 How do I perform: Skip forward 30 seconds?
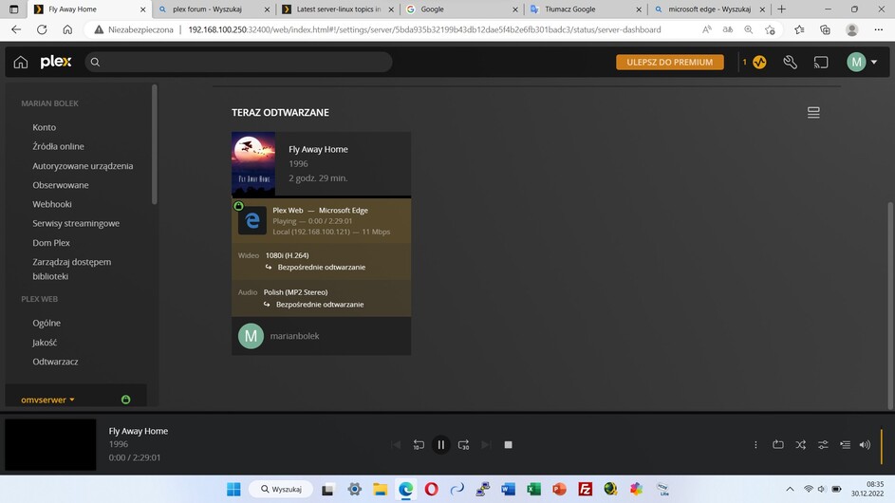tap(463, 445)
